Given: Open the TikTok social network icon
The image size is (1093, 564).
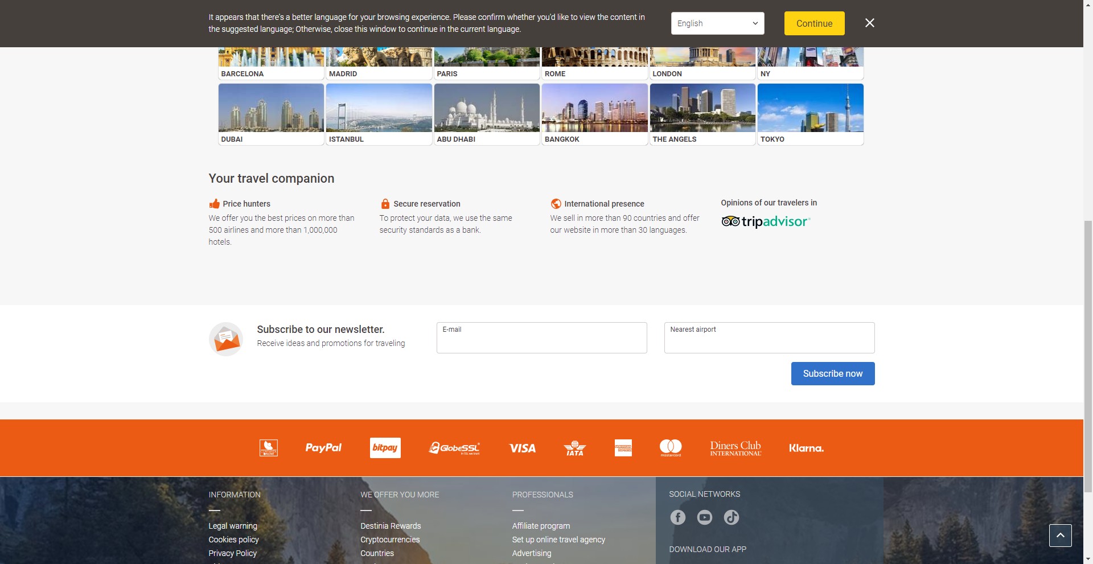Looking at the screenshot, I should coord(731,517).
